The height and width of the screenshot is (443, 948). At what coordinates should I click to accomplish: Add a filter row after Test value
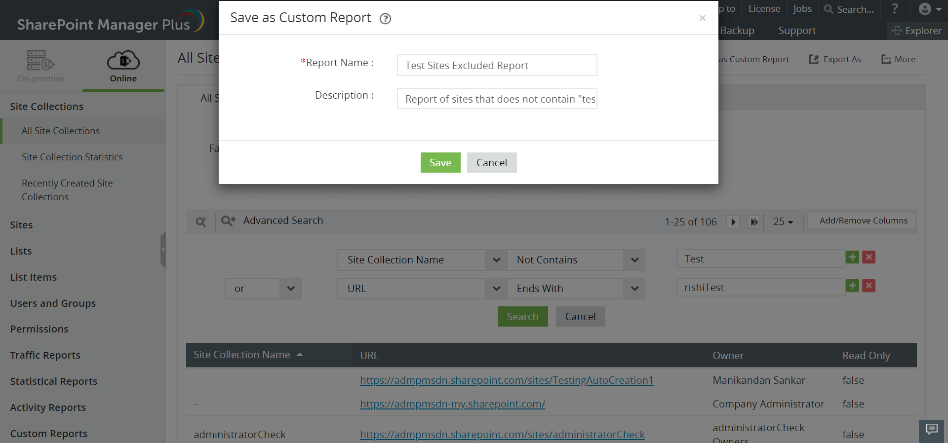point(852,257)
